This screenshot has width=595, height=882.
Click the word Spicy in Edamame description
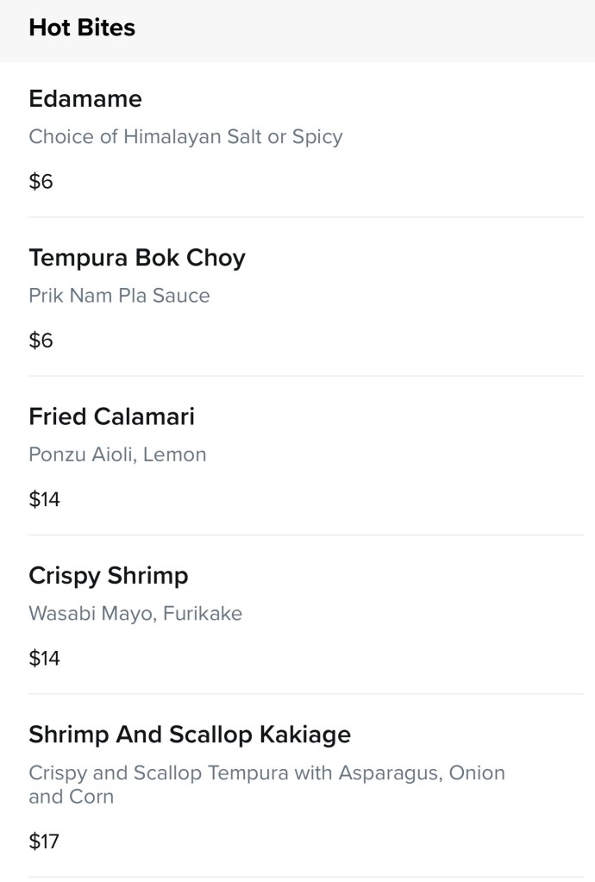317,137
